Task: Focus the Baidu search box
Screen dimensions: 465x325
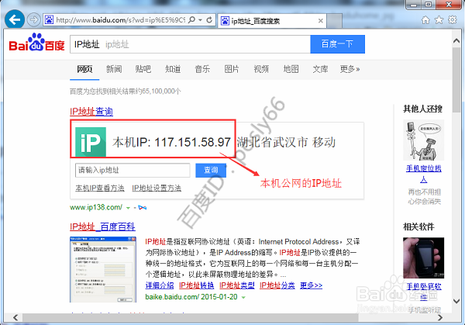Action: click(x=190, y=44)
